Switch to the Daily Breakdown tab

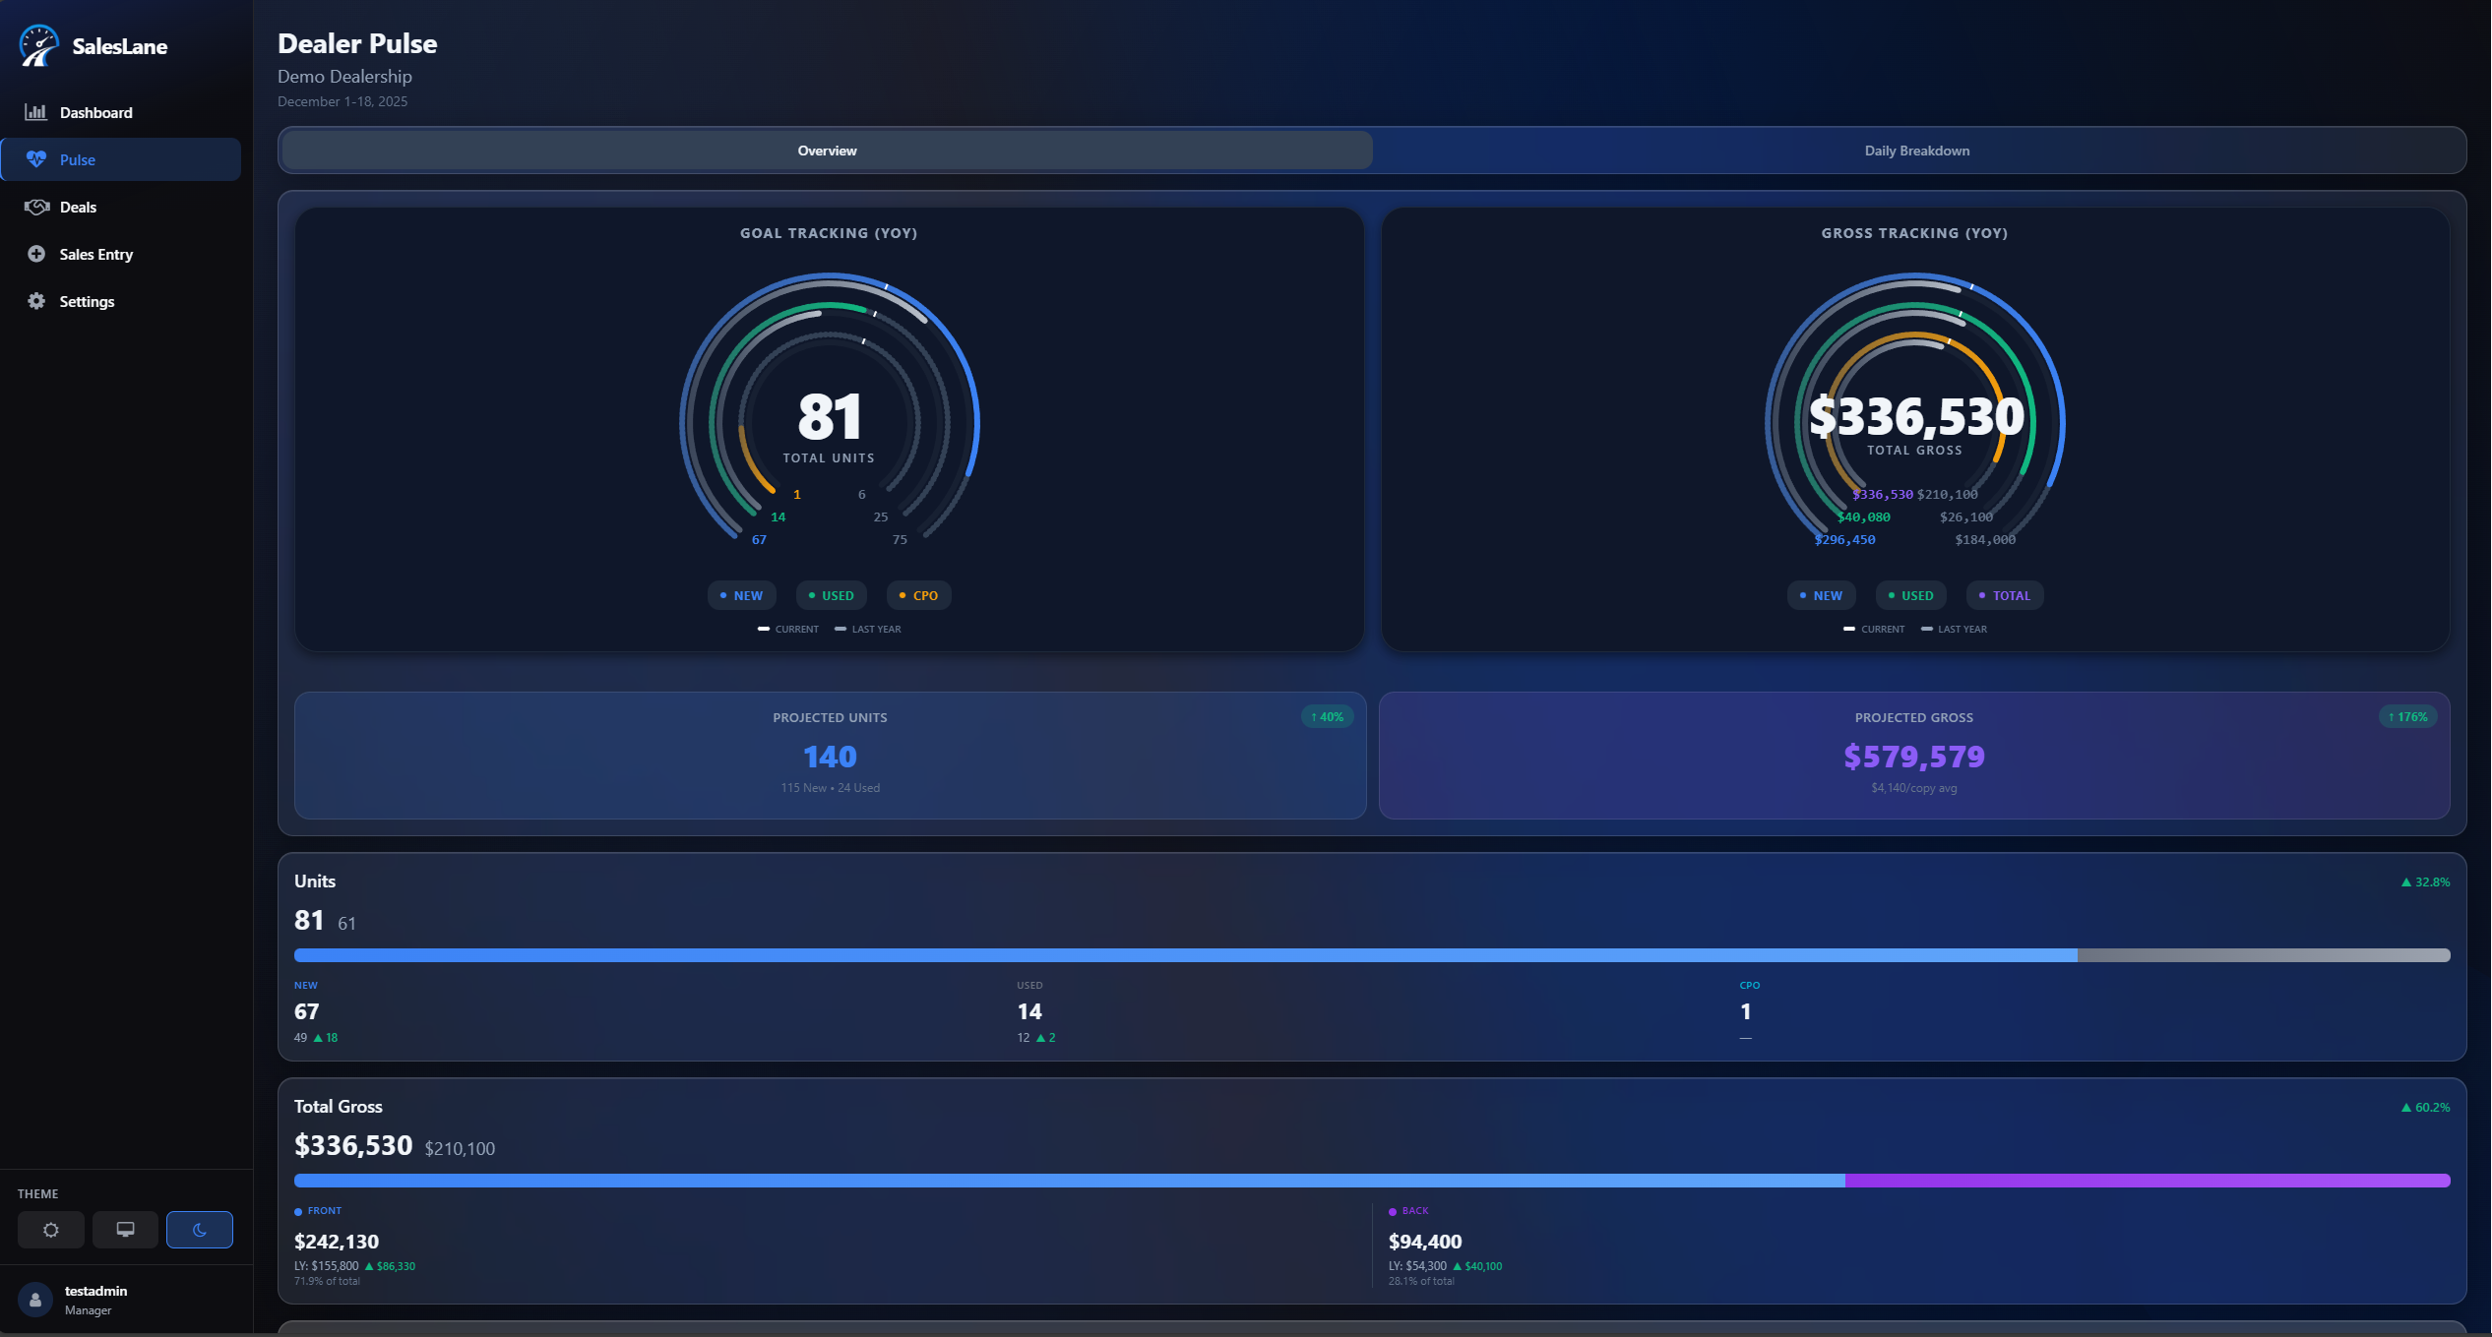pos(1914,150)
